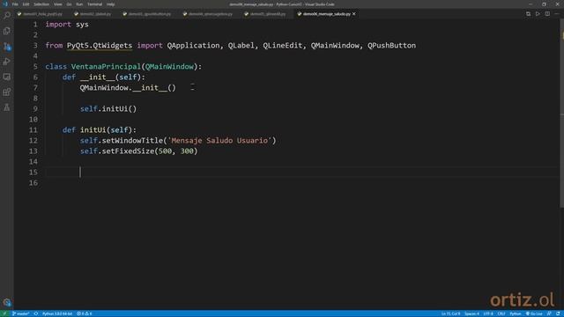Click QMainWindow.__init__() on line 7

(128, 88)
